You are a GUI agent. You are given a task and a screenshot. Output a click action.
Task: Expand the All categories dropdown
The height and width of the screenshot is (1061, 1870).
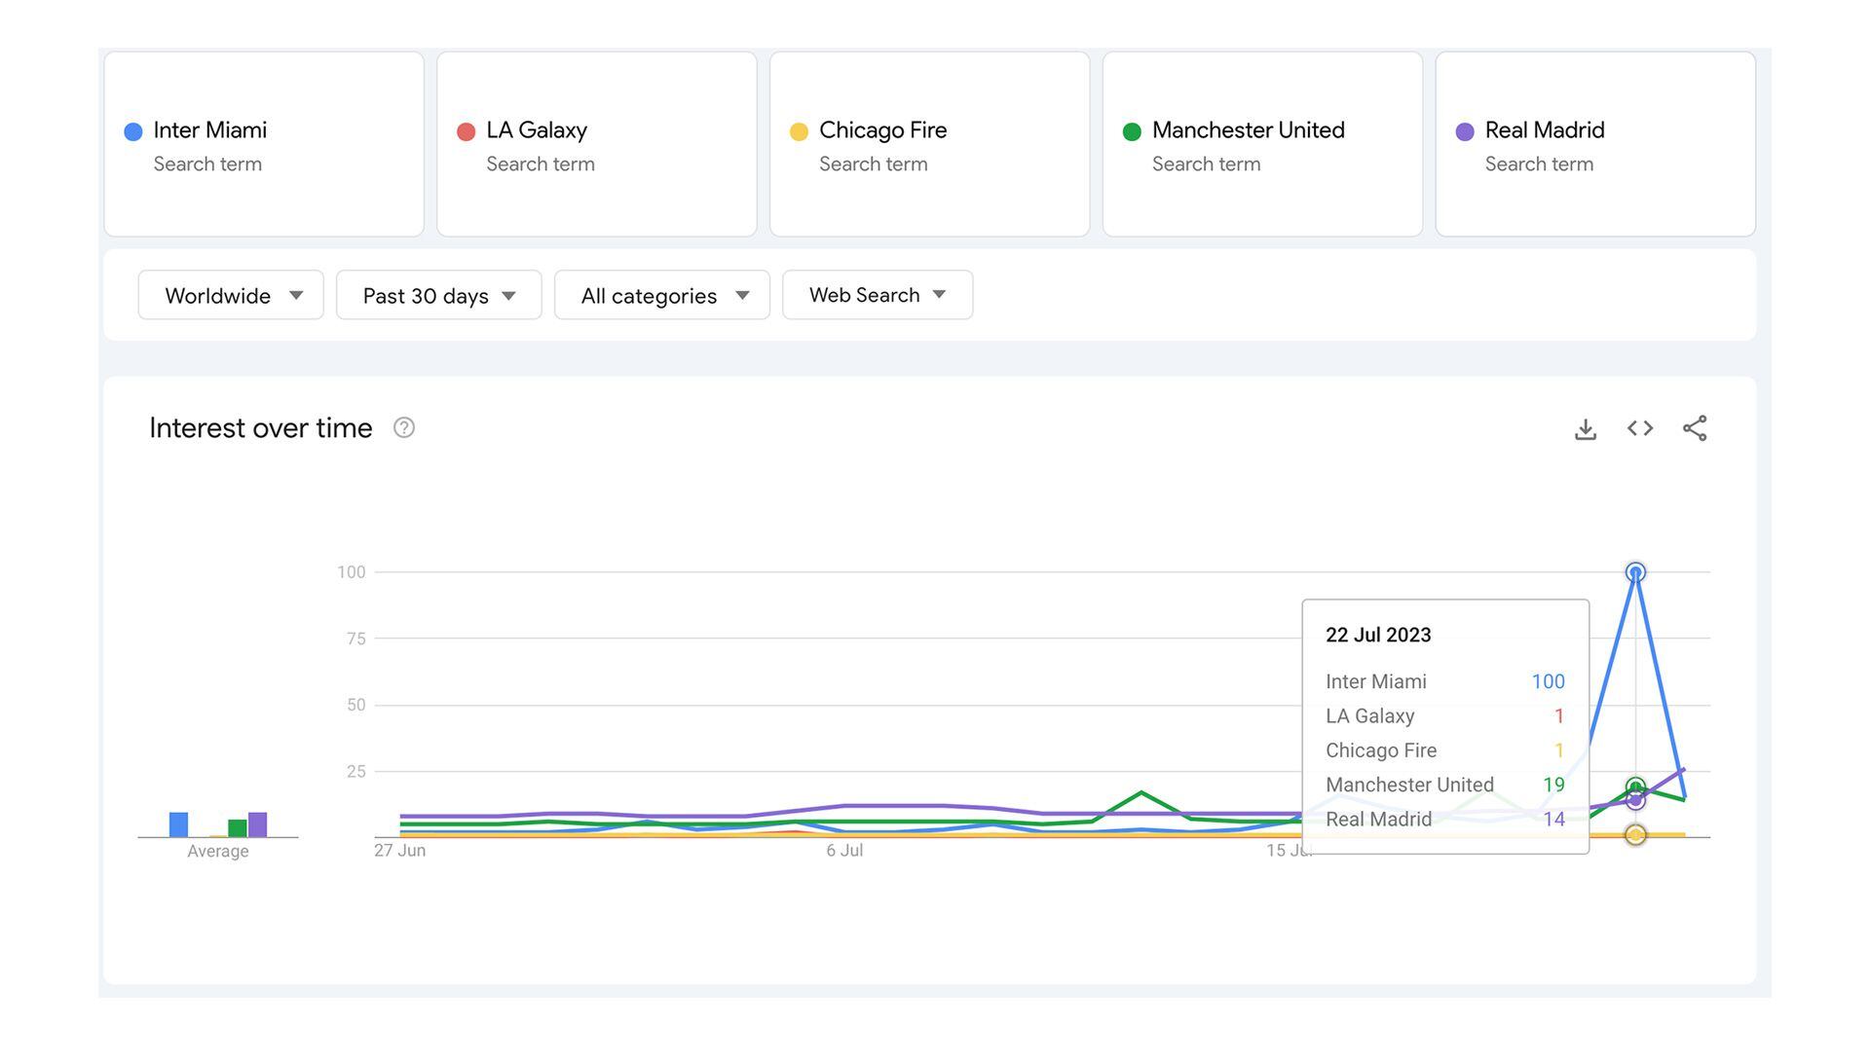(661, 295)
